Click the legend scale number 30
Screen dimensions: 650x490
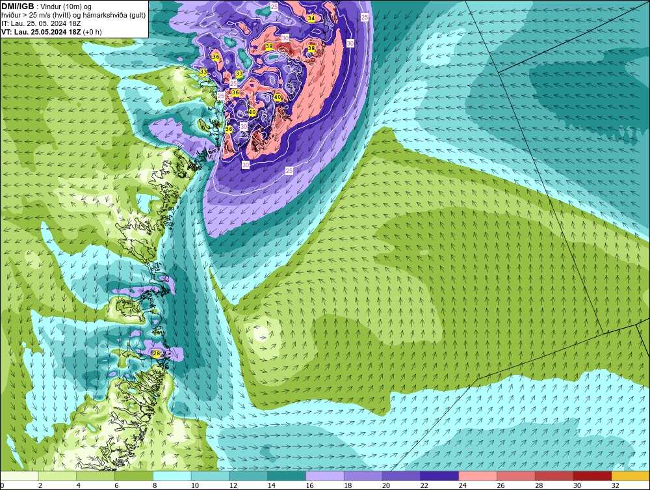pos(577,485)
